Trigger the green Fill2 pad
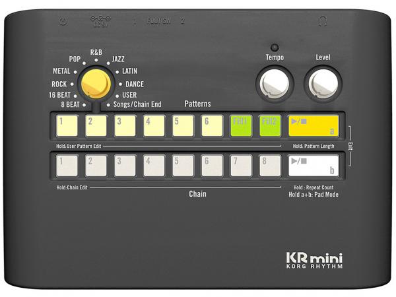The width and height of the screenshot is (396, 297). (269, 125)
